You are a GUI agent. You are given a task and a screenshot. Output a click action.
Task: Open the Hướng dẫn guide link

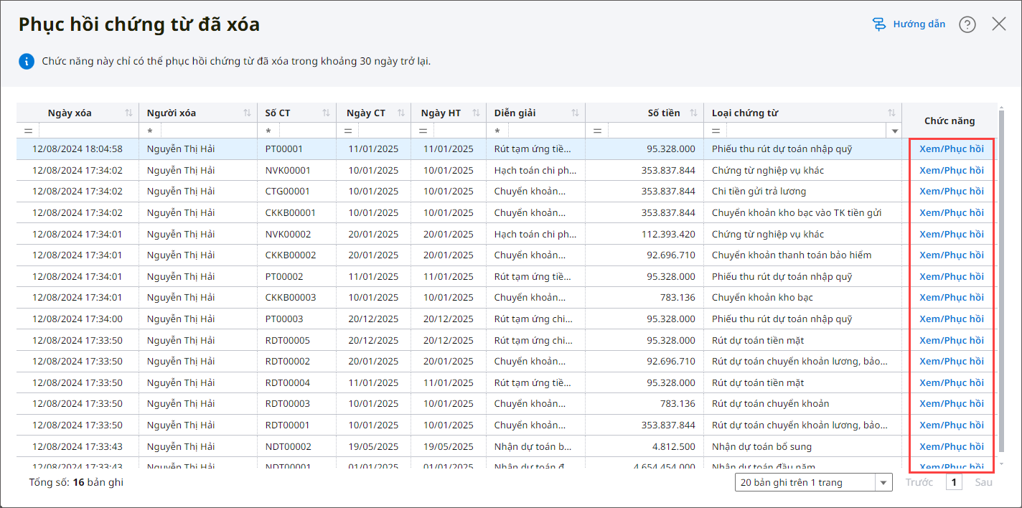[909, 24]
